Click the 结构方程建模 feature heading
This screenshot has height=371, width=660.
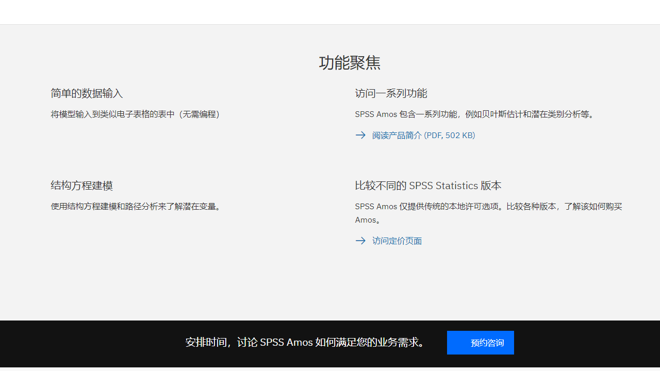point(81,185)
